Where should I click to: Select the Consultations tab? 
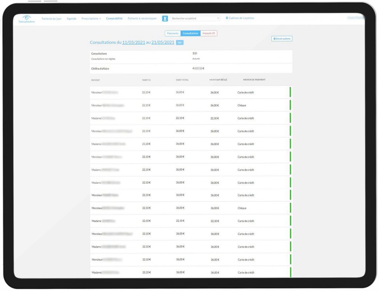click(190, 33)
